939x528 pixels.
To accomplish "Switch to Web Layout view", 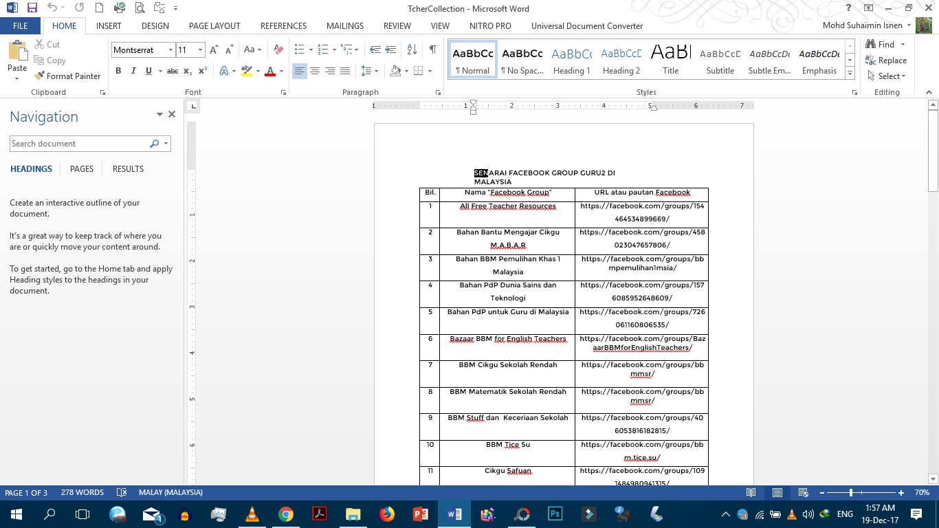I will [x=803, y=493].
